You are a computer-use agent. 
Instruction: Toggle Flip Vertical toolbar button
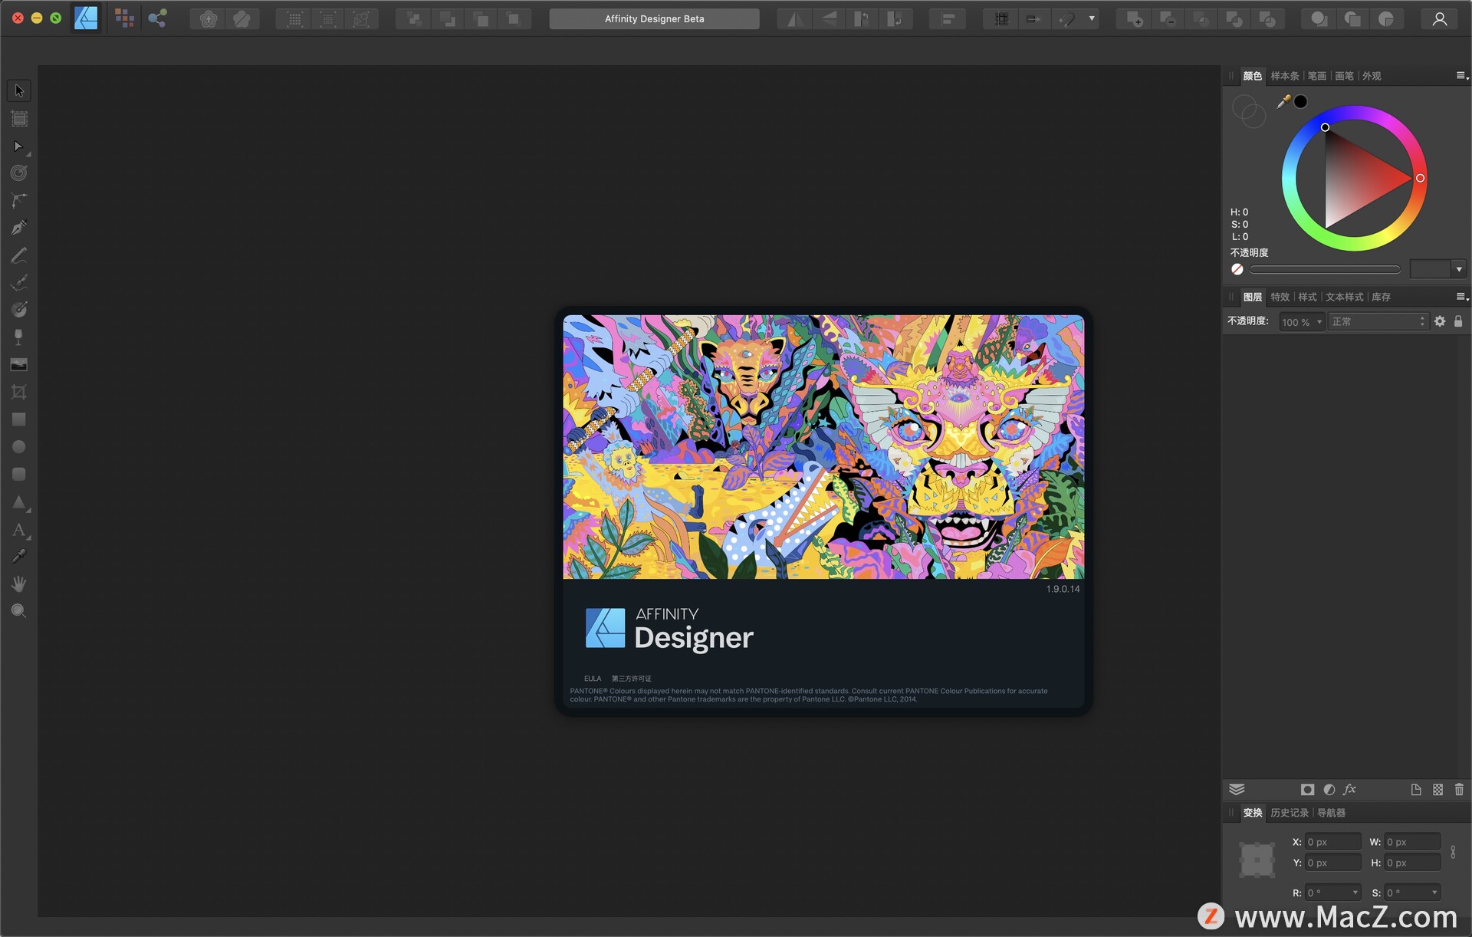829,19
